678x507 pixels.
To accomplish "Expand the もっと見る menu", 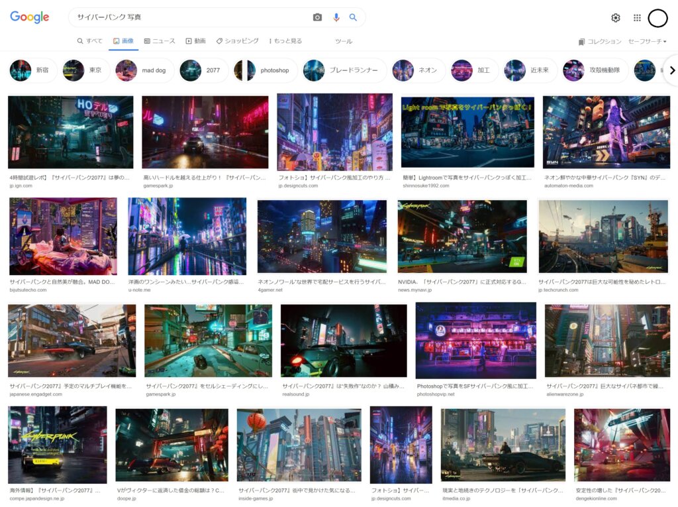I will pyautogui.click(x=285, y=41).
